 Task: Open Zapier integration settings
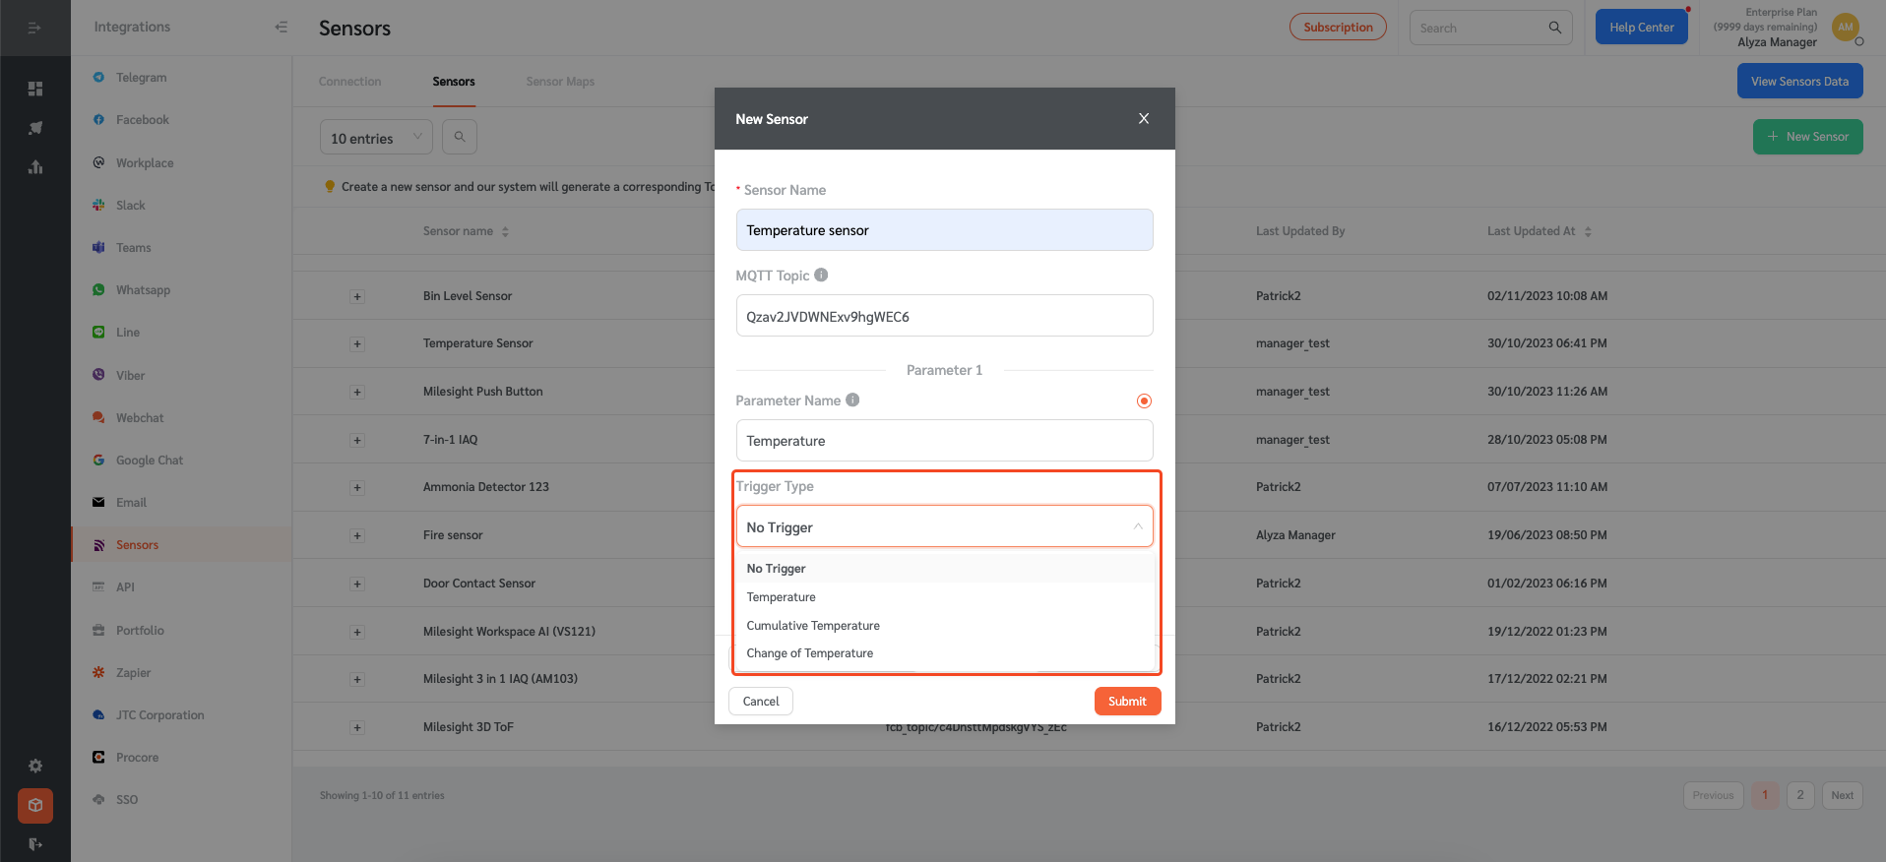point(133,673)
